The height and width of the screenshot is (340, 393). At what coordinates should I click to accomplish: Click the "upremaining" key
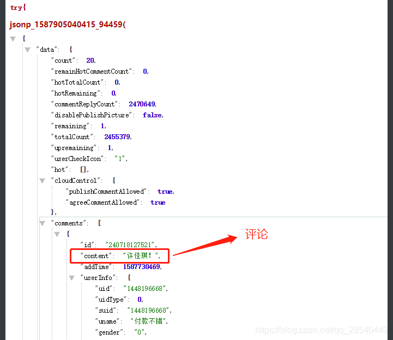point(74,148)
